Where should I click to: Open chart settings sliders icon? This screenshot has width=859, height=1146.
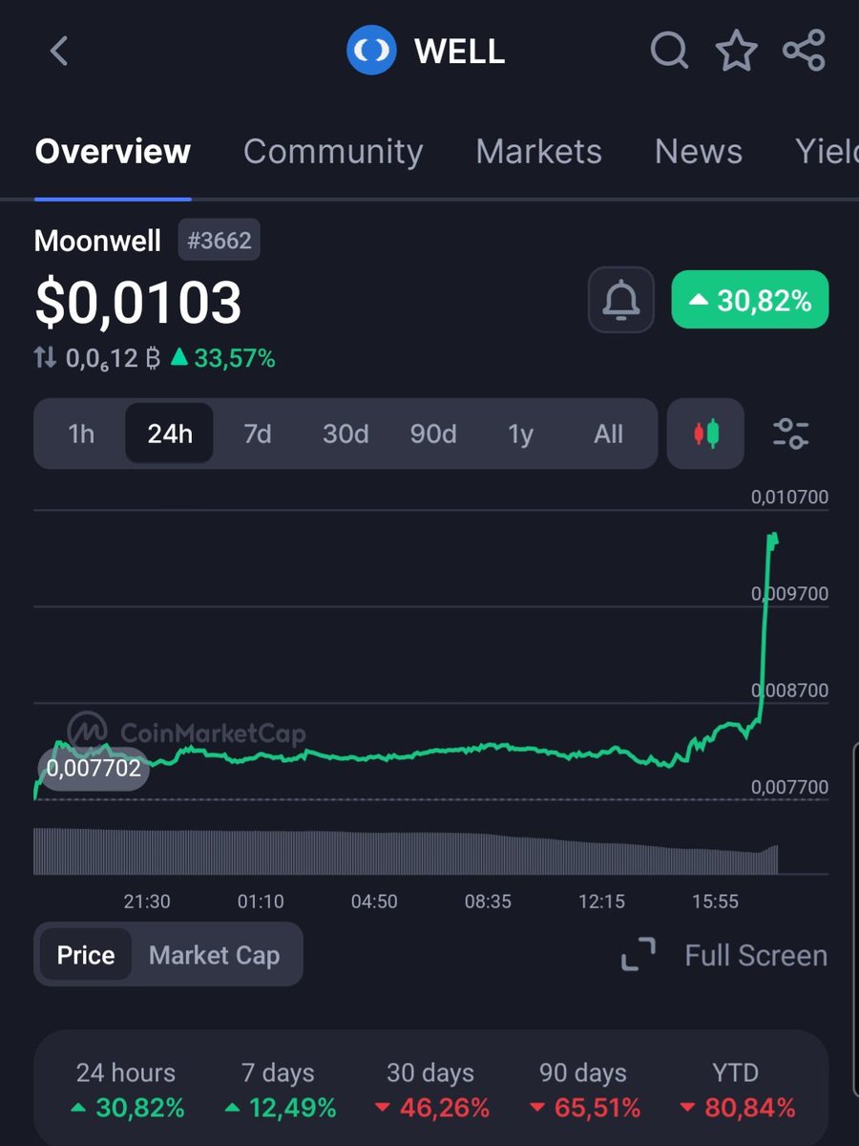pyautogui.click(x=790, y=435)
